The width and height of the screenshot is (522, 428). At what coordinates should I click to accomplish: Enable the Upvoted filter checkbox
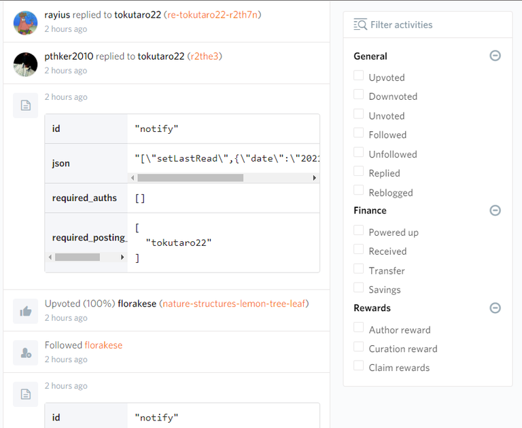click(359, 77)
